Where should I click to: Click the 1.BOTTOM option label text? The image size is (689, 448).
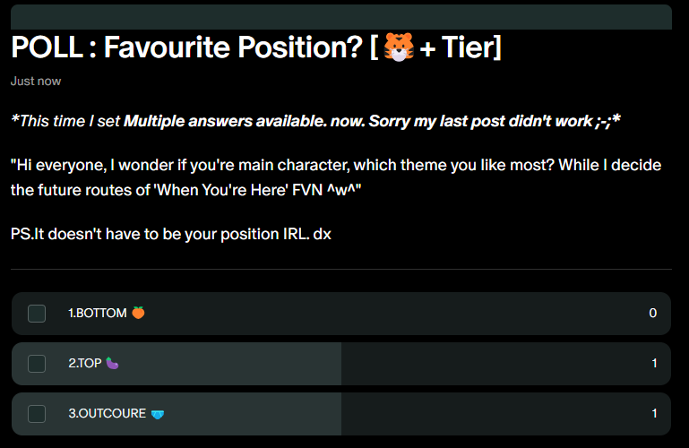pyautogui.click(x=97, y=313)
